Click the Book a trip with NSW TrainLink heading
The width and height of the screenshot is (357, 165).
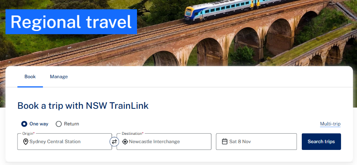[83, 106]
